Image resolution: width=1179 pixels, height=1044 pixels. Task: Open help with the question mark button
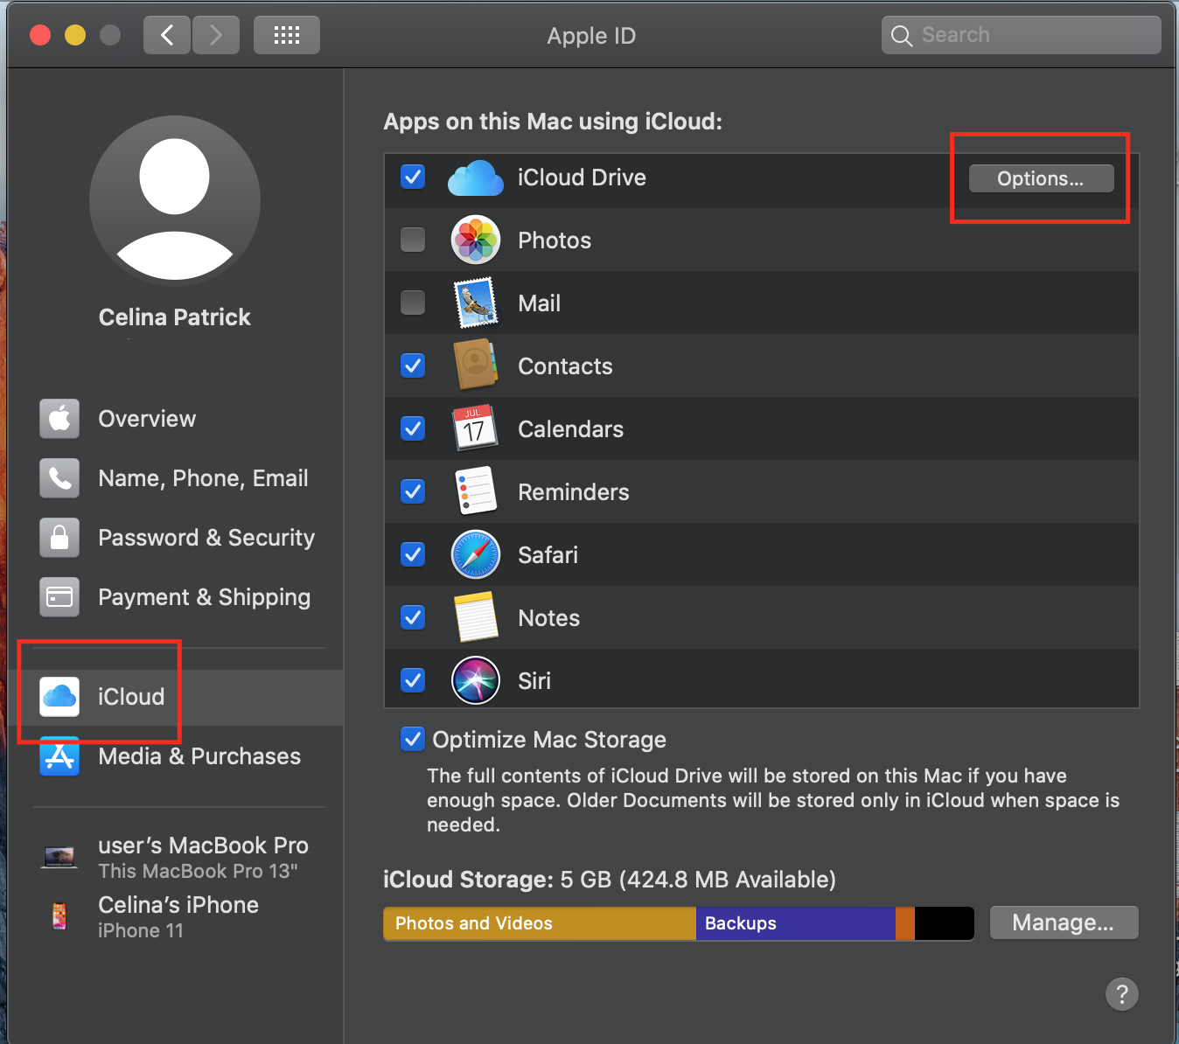[x=1122, y=994]
